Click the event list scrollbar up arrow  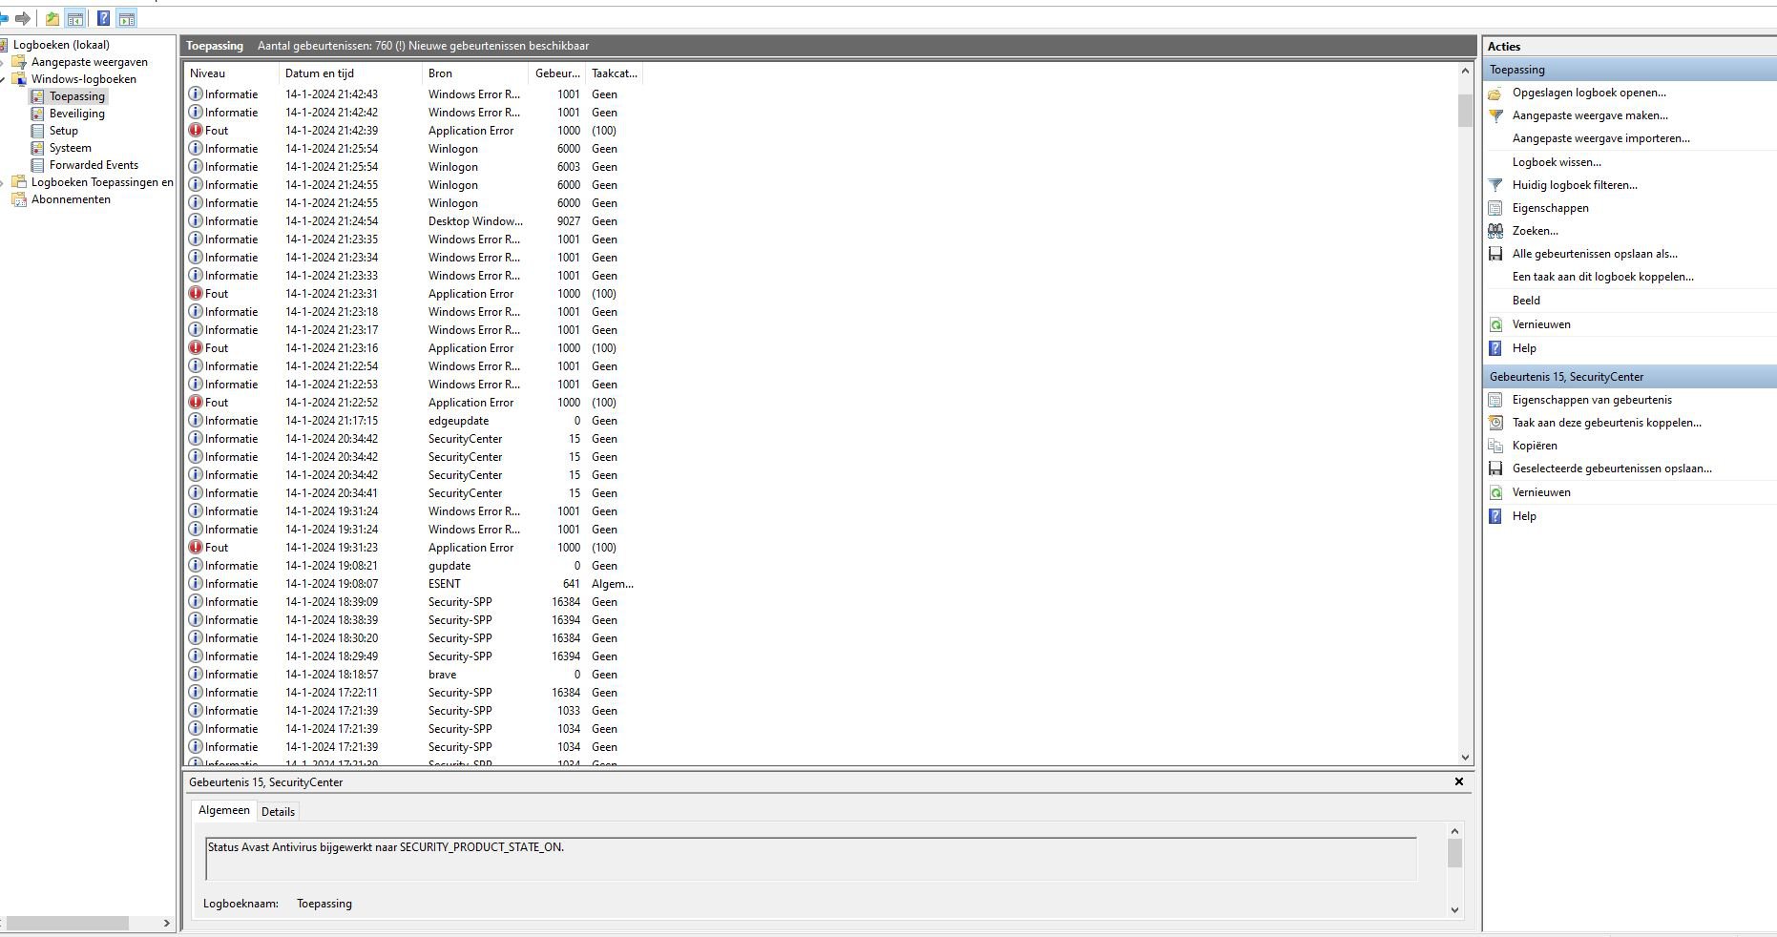pos(1465,71)
